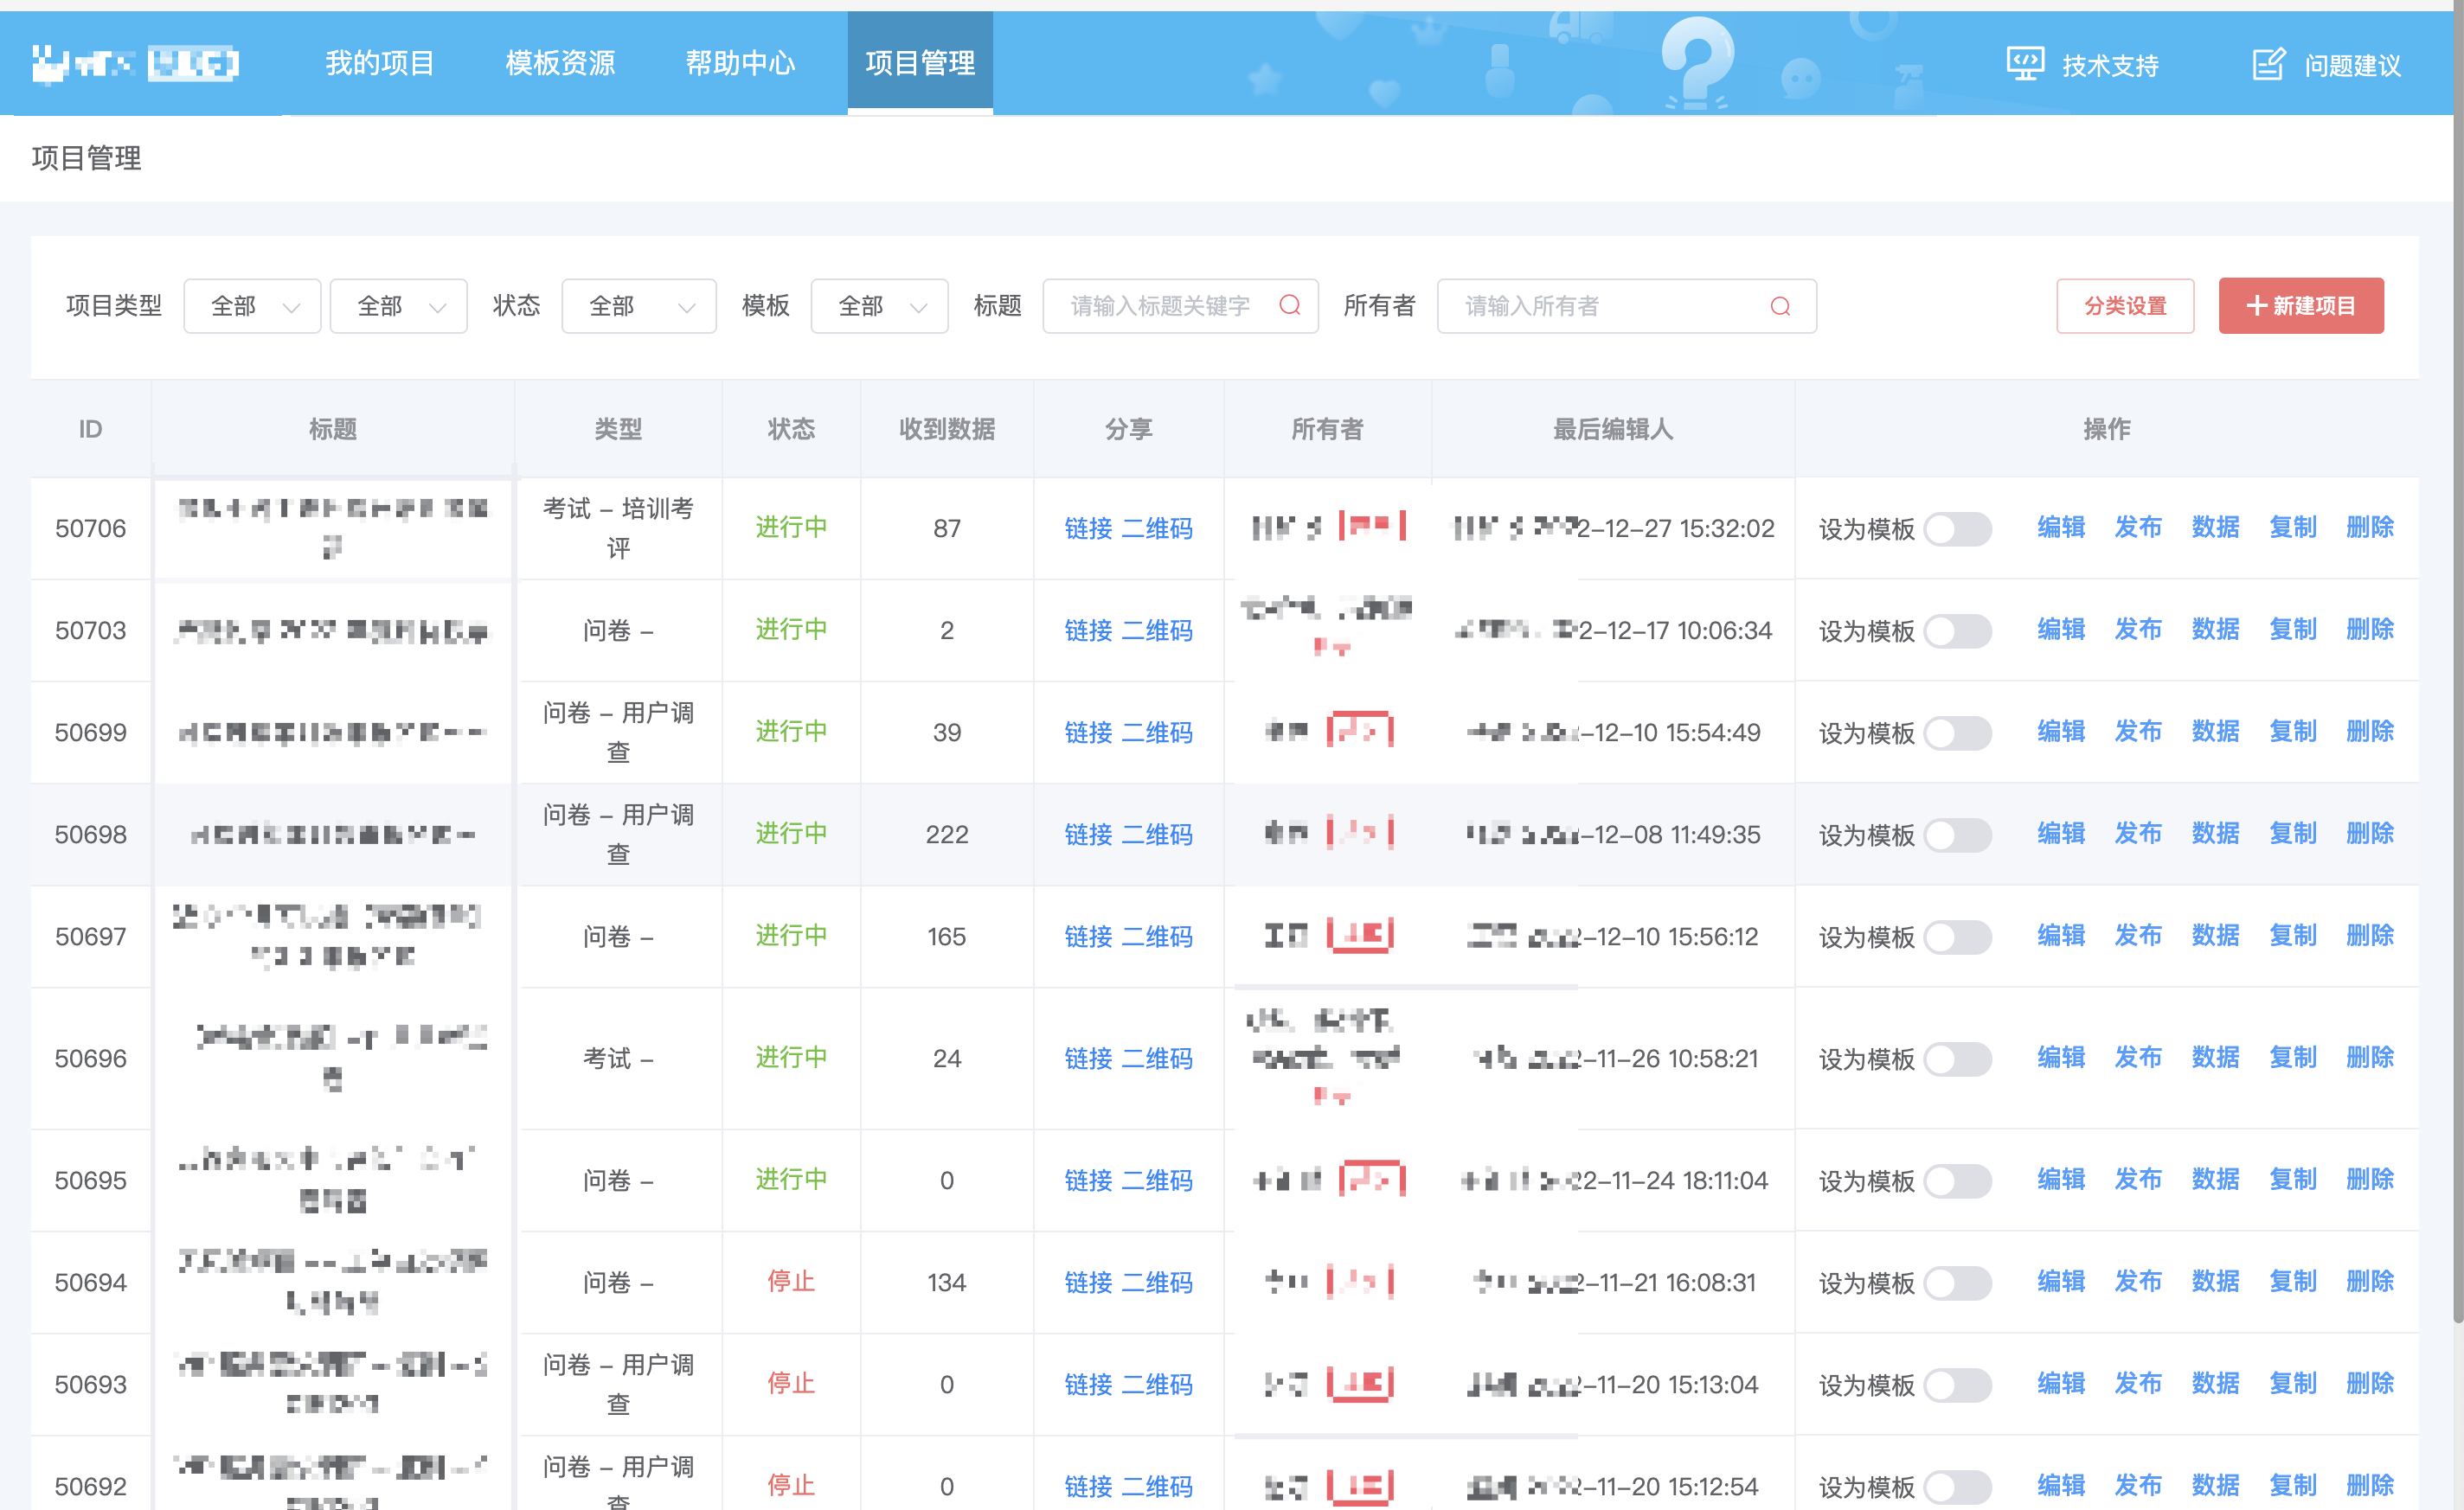Click type cell 考试 – 培训考评
The height and width of the screenshot is (1510, 2464).
pyautogui.click(x=618, y=528)
